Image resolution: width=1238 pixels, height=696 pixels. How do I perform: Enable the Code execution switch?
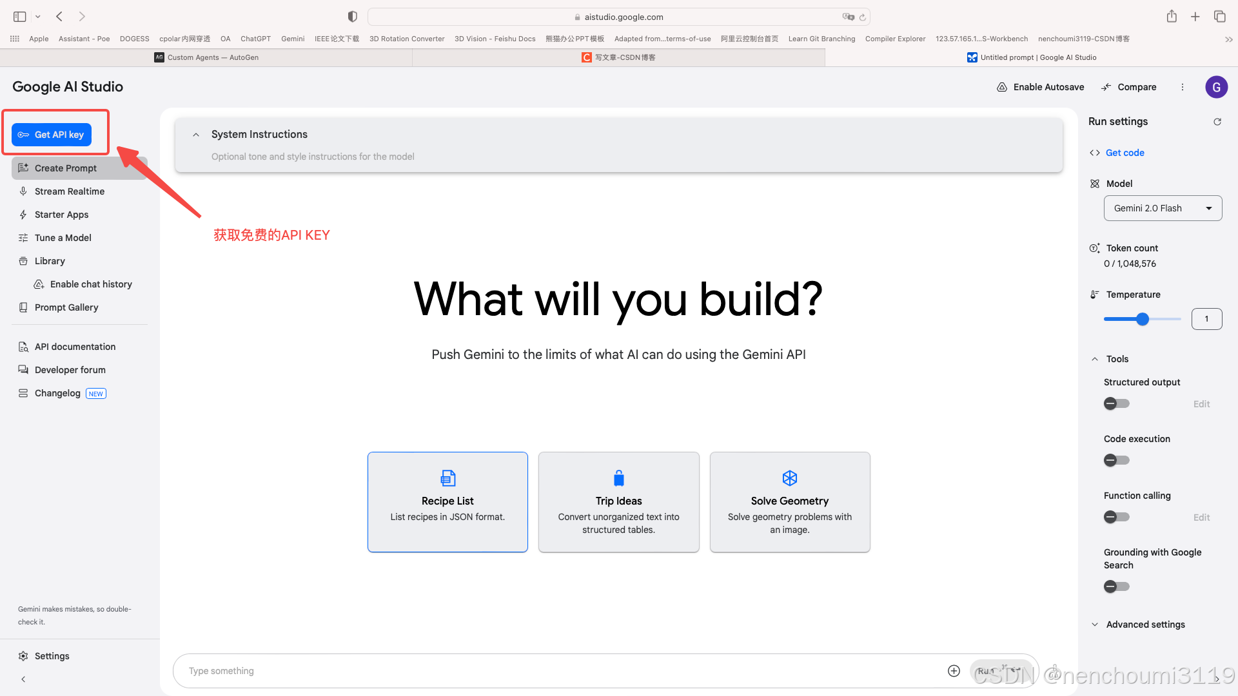1116,461
